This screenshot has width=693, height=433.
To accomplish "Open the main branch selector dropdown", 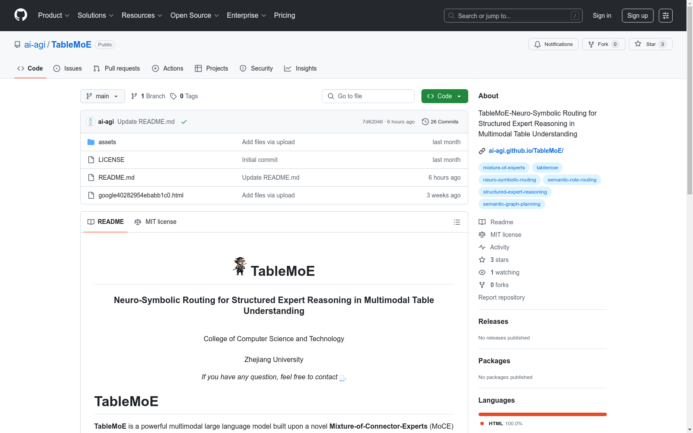I will [103, 96].
